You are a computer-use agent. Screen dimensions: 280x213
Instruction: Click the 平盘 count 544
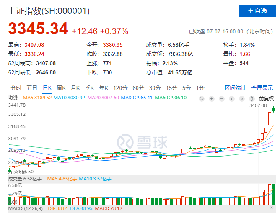click(x=244, y=63)
